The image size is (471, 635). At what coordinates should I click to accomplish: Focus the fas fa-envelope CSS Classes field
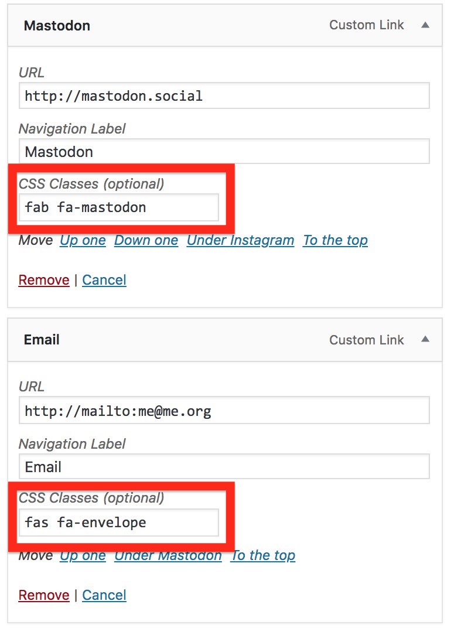point(119,523)
